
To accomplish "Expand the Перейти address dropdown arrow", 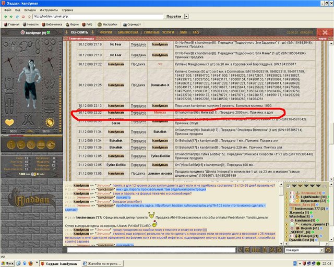I will (x=185, y=16).
